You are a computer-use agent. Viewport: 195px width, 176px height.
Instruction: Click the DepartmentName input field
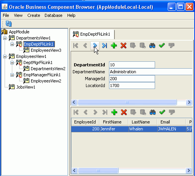pos(151,72)
